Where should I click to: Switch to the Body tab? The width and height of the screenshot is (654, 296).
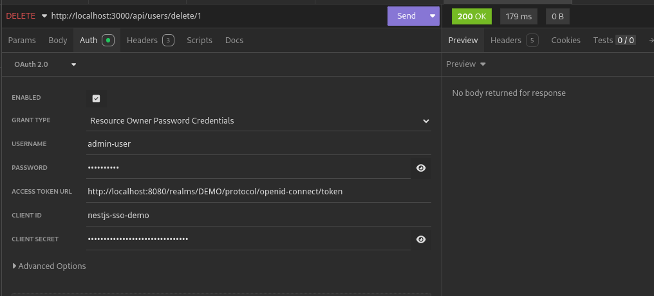[x=57, y=41]
